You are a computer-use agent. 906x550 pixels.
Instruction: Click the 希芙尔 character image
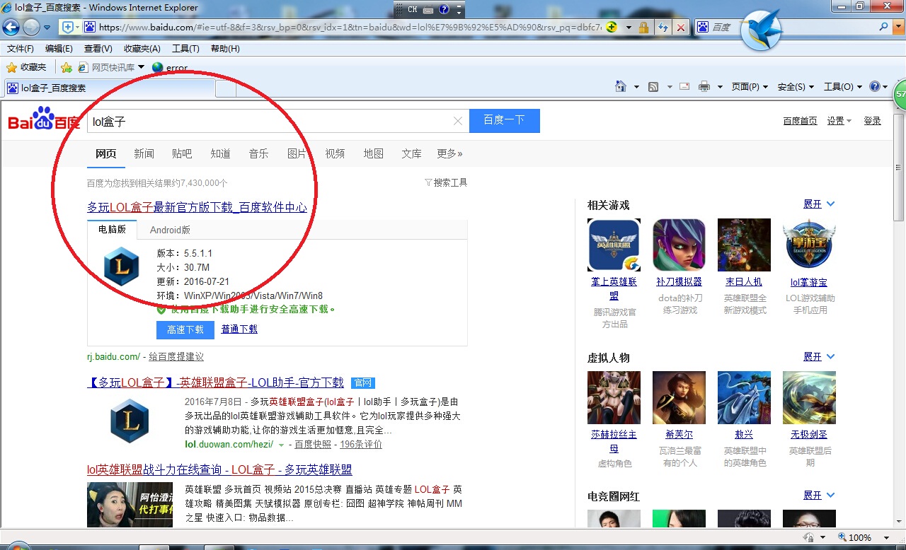(x=679, y=397)
